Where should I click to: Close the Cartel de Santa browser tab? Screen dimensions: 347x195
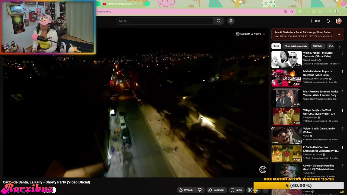tap(141, 4)
